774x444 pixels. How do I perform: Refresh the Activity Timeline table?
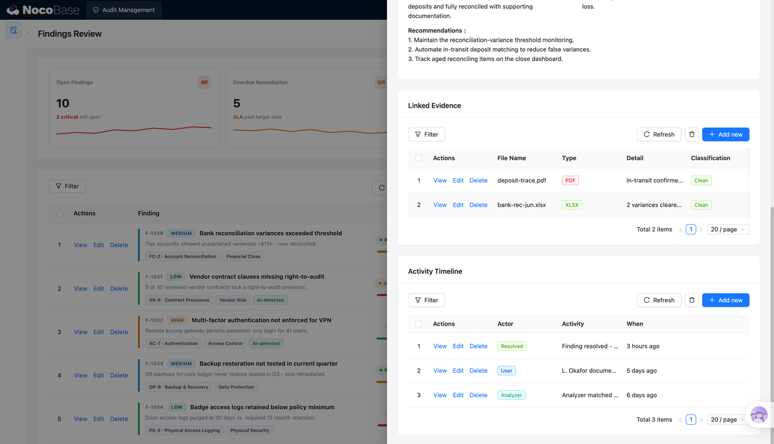(659, 300)
